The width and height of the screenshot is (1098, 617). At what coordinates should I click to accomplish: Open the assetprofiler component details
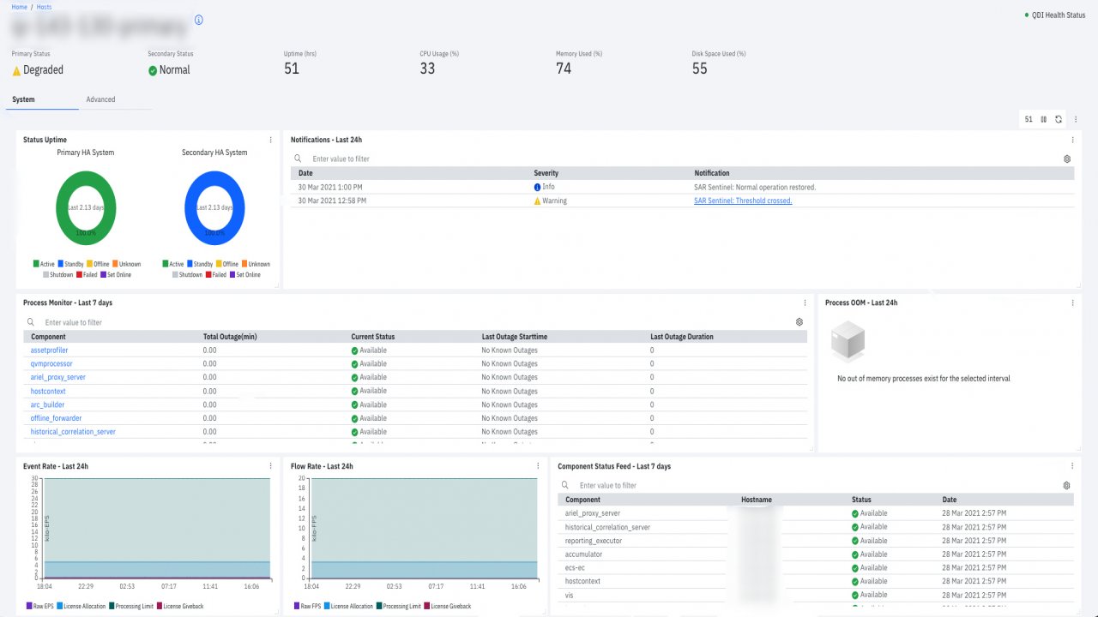point(49,350)
